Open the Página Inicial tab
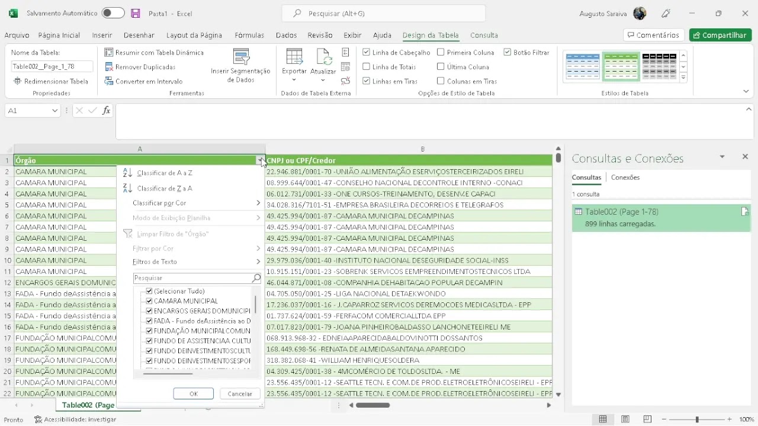758x426 pixels. click(x=59, y=35)
